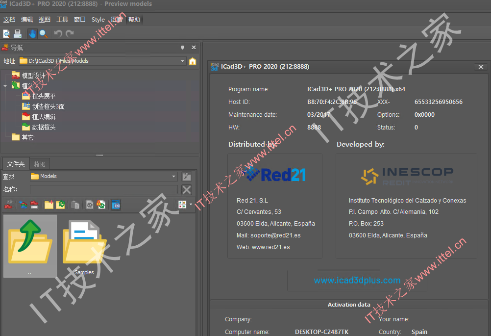Click the undo arrow in the toolbar

click(x=58, y=33)
